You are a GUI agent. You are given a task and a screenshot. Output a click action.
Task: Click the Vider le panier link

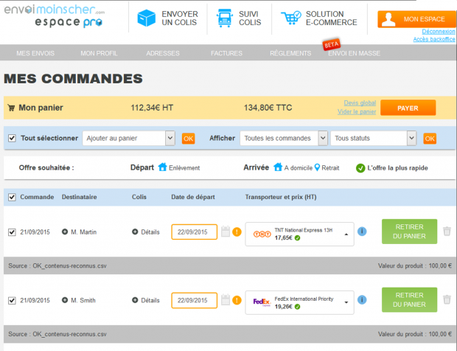click(357, 111)
